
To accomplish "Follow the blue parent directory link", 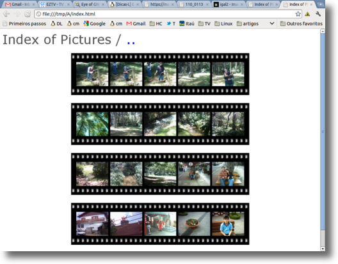I will coord(131,42).
